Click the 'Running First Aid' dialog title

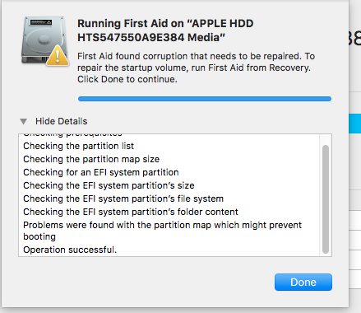pos(165,30)
